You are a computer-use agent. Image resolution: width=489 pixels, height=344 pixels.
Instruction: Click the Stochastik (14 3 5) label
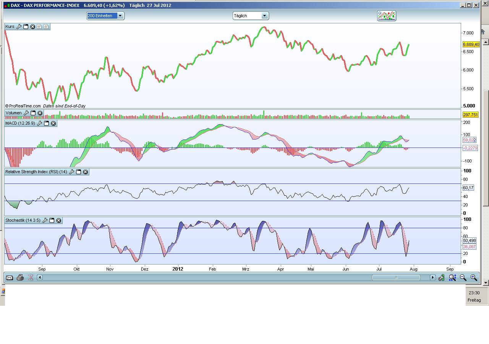tap(23, 221)
